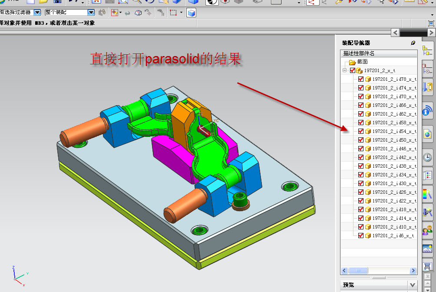Viewport: 436px width, 292px height.
Task: Select 197201_2_id62_x_t in the tree
Action: (x=394, y=114)
